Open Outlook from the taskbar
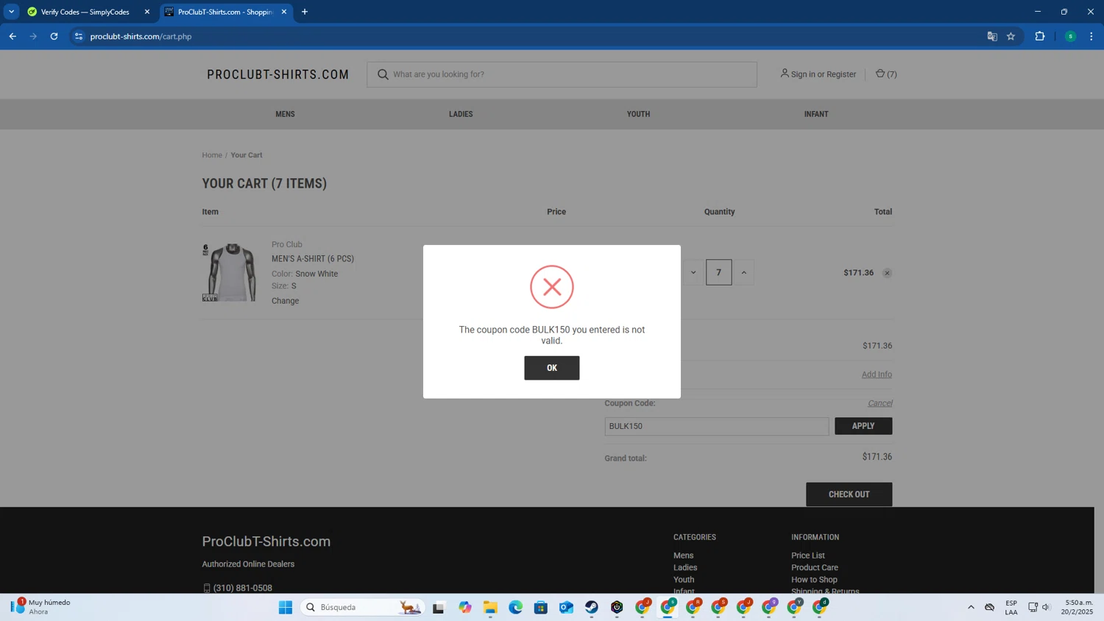The height and width of the screenshot is (621, 1104). tap(566, 607)
